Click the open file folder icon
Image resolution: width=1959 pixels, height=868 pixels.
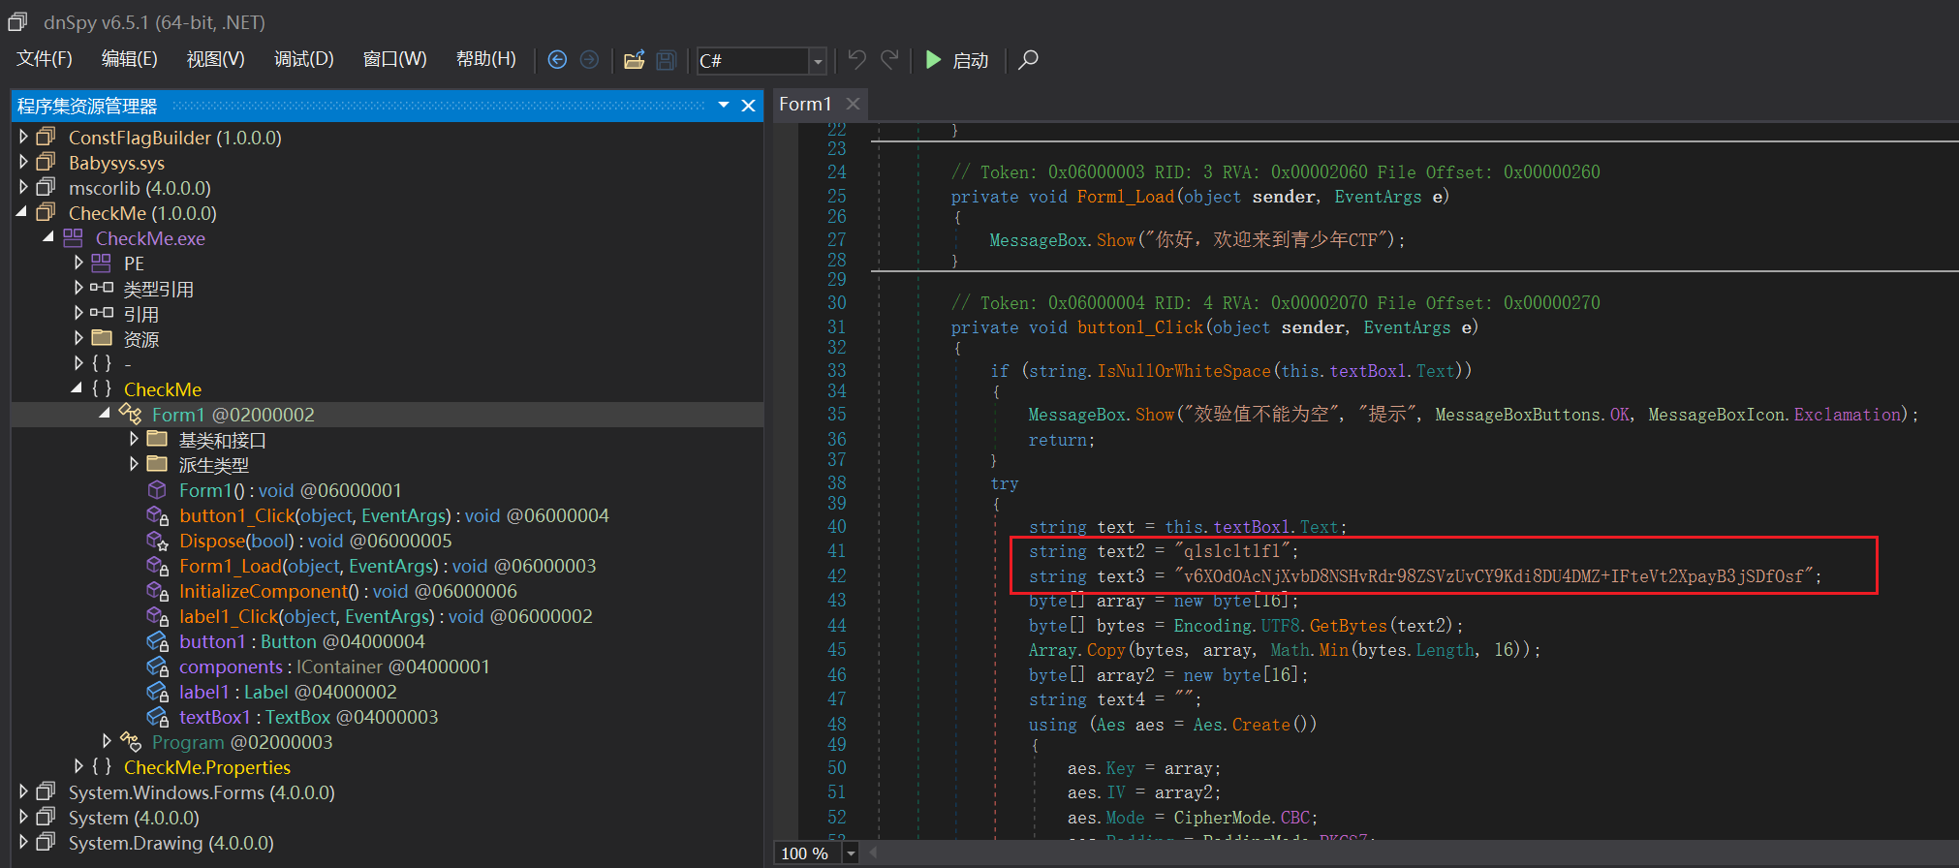pos(634,60)
